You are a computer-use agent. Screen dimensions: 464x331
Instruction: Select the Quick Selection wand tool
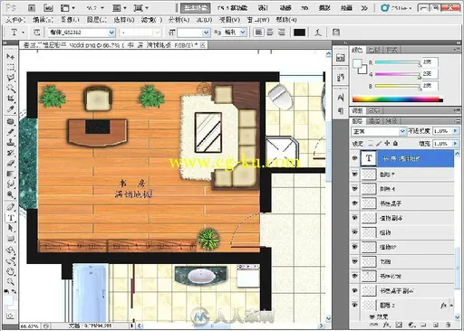pos(11,89)
